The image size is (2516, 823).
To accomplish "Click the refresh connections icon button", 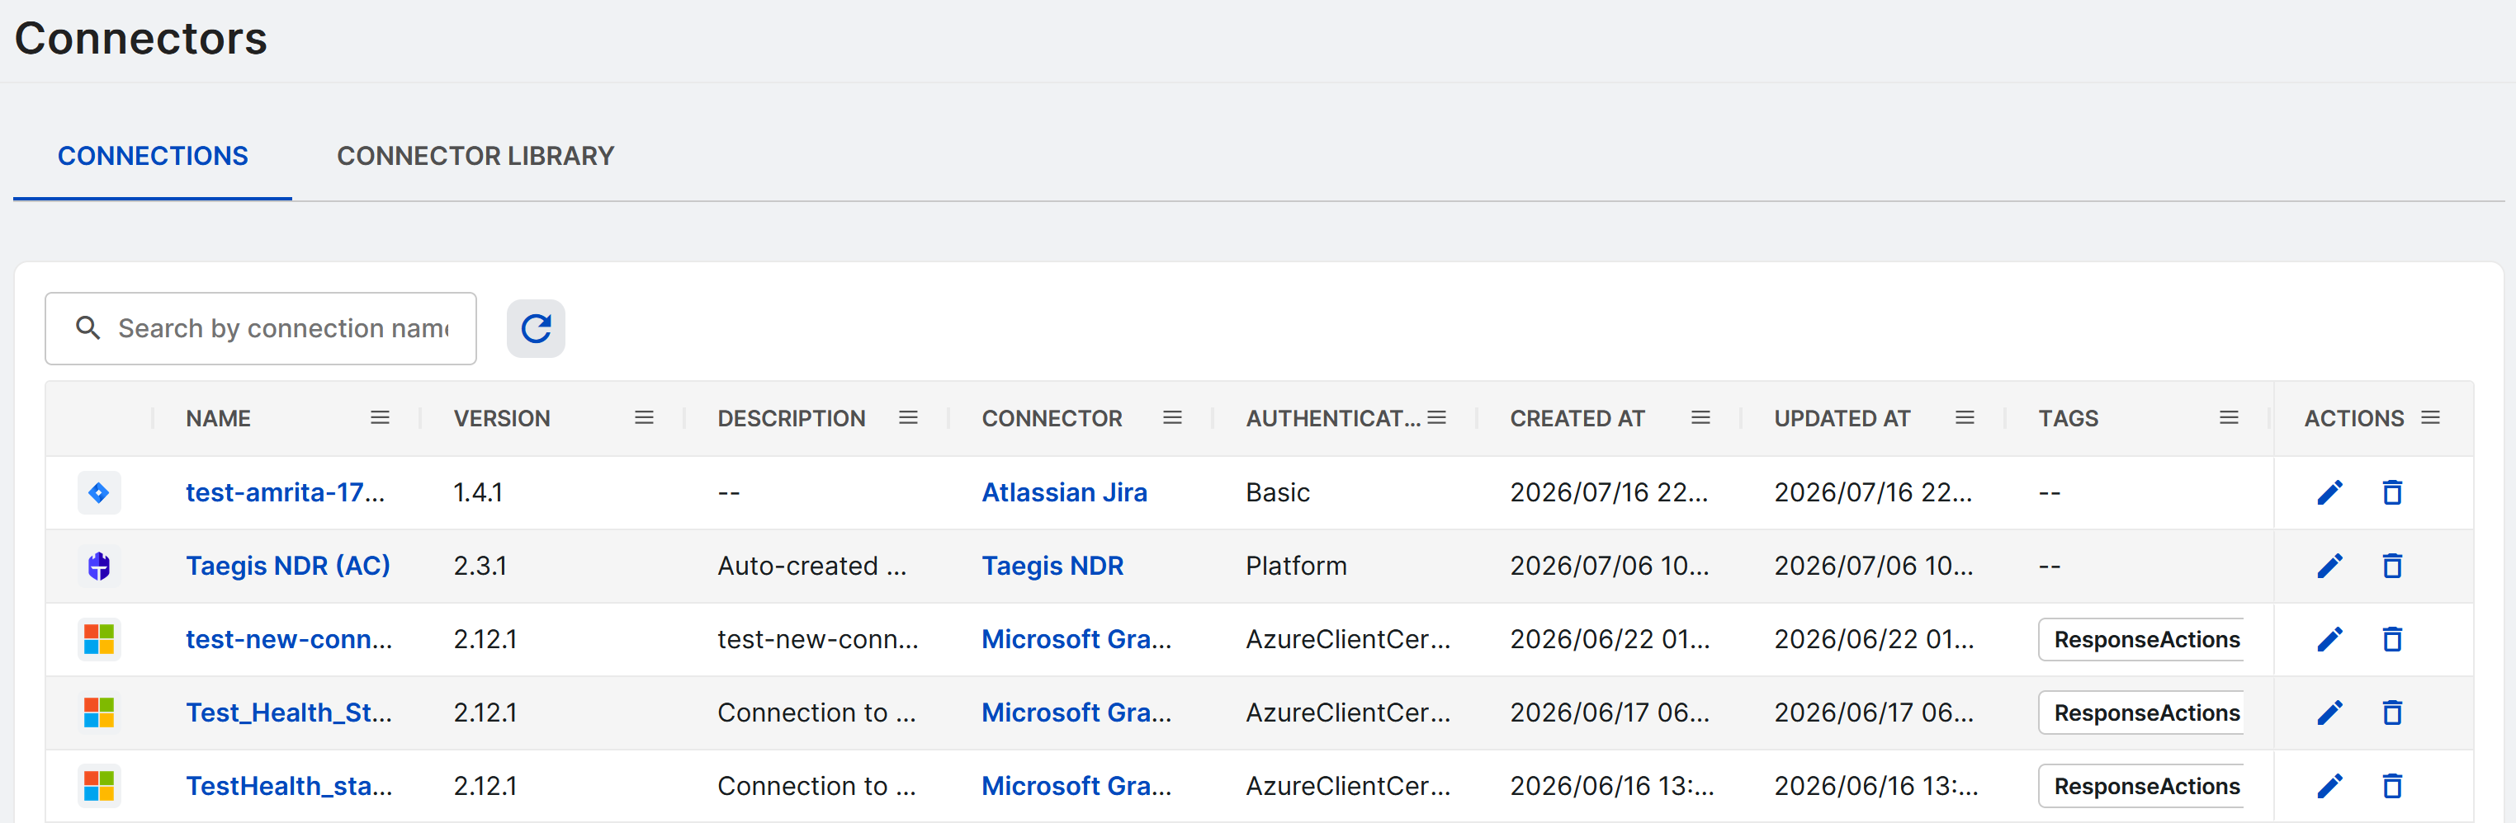I will coord(535,328).
